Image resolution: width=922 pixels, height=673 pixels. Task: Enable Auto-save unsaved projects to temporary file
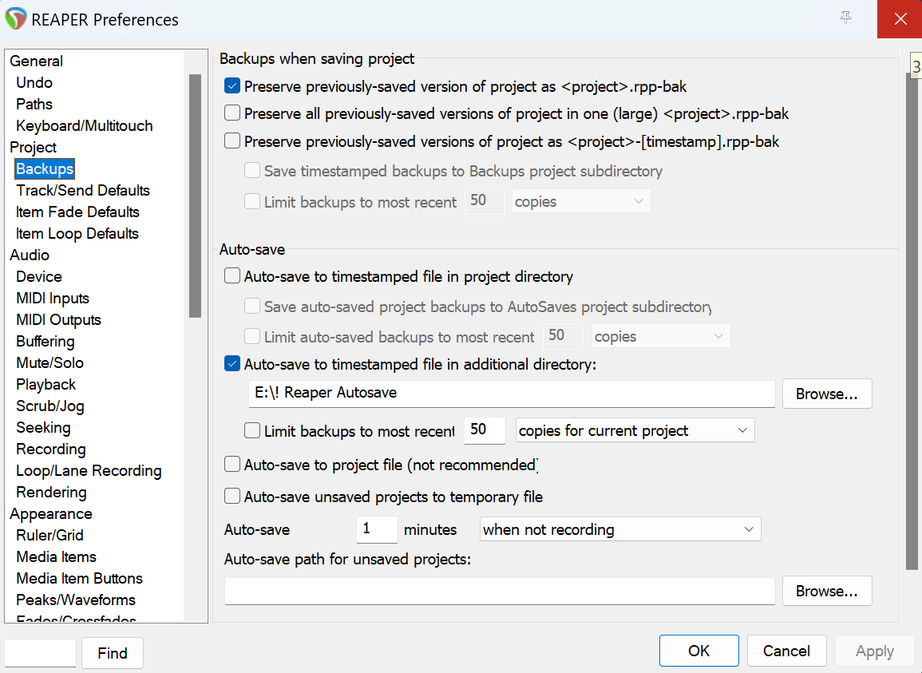(x=232, y=497)
